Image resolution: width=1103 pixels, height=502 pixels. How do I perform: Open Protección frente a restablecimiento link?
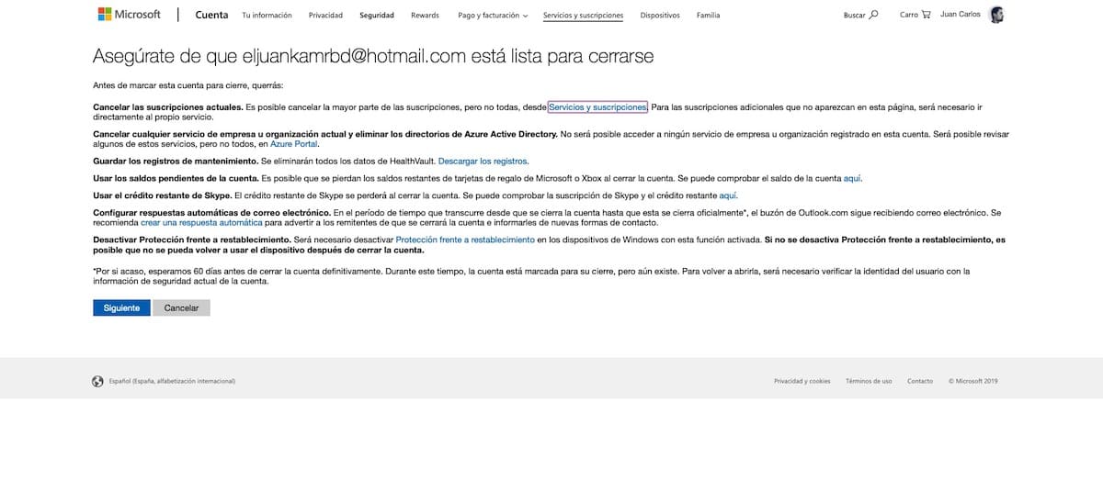click(x=465, y=240)
